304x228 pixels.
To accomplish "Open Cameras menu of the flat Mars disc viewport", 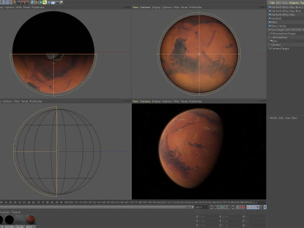I will coord(145,7).
